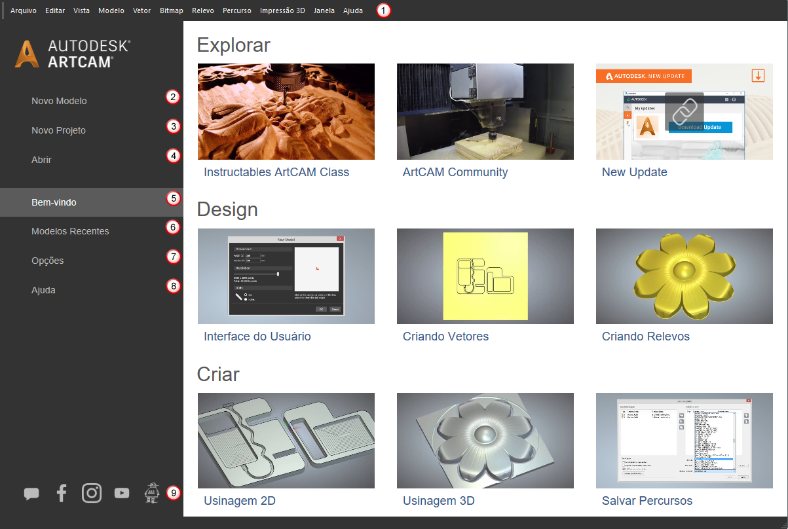Open the Percurso menu

[x=237, y=10]
